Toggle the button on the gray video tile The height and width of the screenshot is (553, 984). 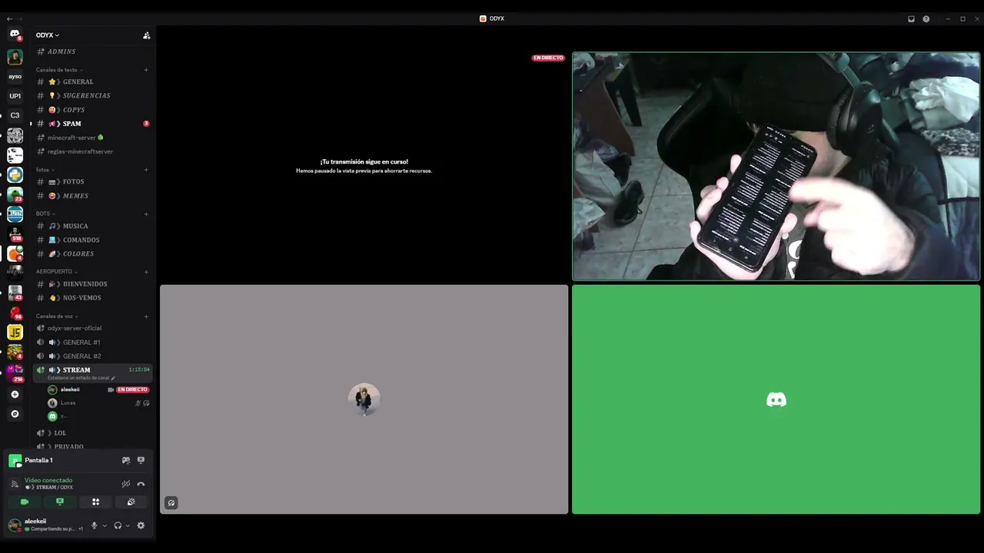coord(171,503)
